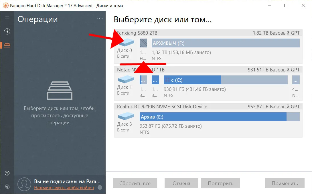Click the Отмена button
The height and width of the screenshot is (194, 312).
point(181,183)
